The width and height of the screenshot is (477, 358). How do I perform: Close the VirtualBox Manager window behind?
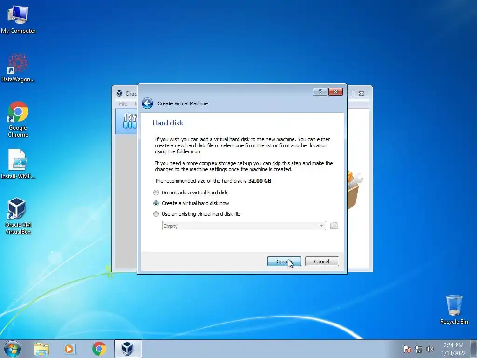point(361,93)
